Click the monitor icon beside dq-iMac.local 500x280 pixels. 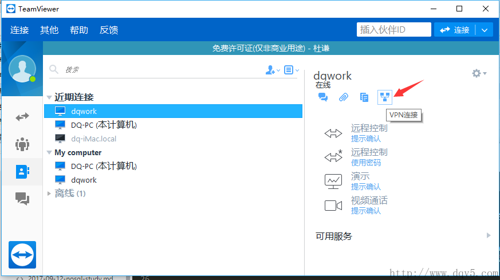[x=60, y=139]
